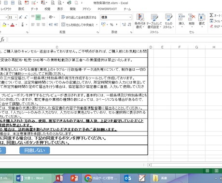Switch to Chrome 出品サービス管理 taskbar window

click(x=101, y=178)
